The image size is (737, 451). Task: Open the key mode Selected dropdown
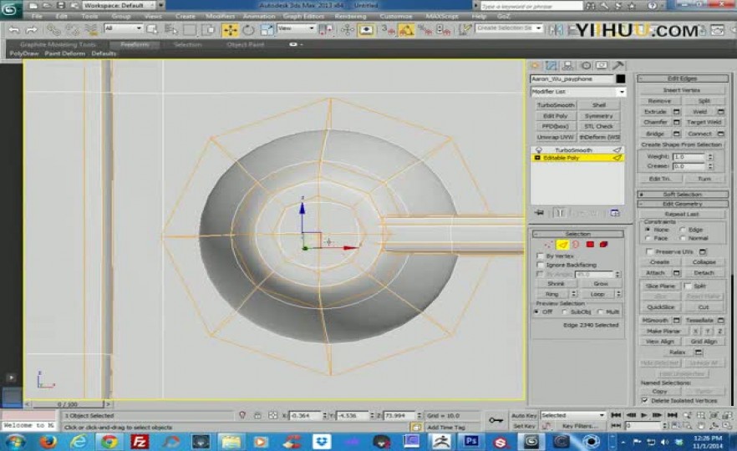click(x=573, y=415)
